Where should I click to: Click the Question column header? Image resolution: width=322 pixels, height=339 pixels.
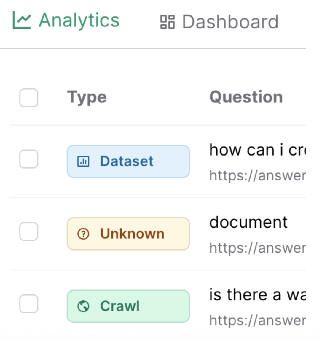tap(246, 97)
